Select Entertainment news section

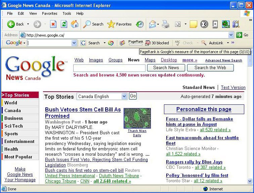[20, 141]
